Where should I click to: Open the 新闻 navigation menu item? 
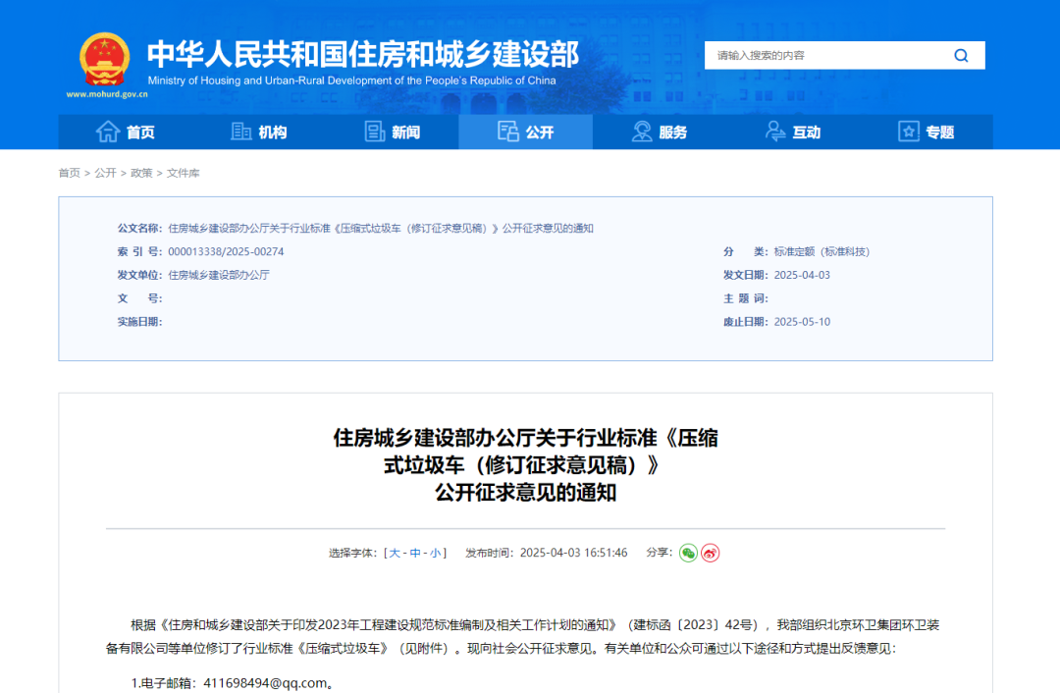pyautogui.click(x=405, y=133)
